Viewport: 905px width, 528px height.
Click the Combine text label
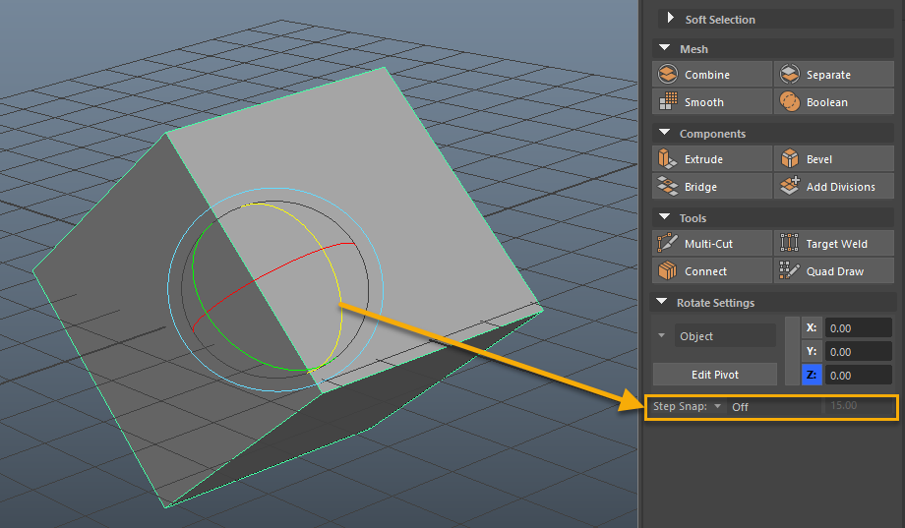707,75
